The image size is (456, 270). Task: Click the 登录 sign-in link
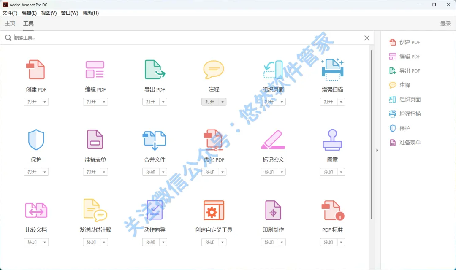click(x=445, y=24)
